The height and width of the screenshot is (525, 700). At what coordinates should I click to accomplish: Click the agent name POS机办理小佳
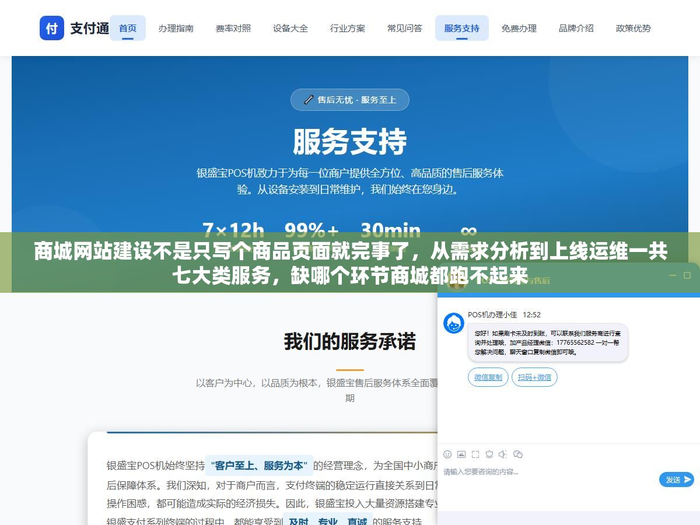(x=492, y=314)
